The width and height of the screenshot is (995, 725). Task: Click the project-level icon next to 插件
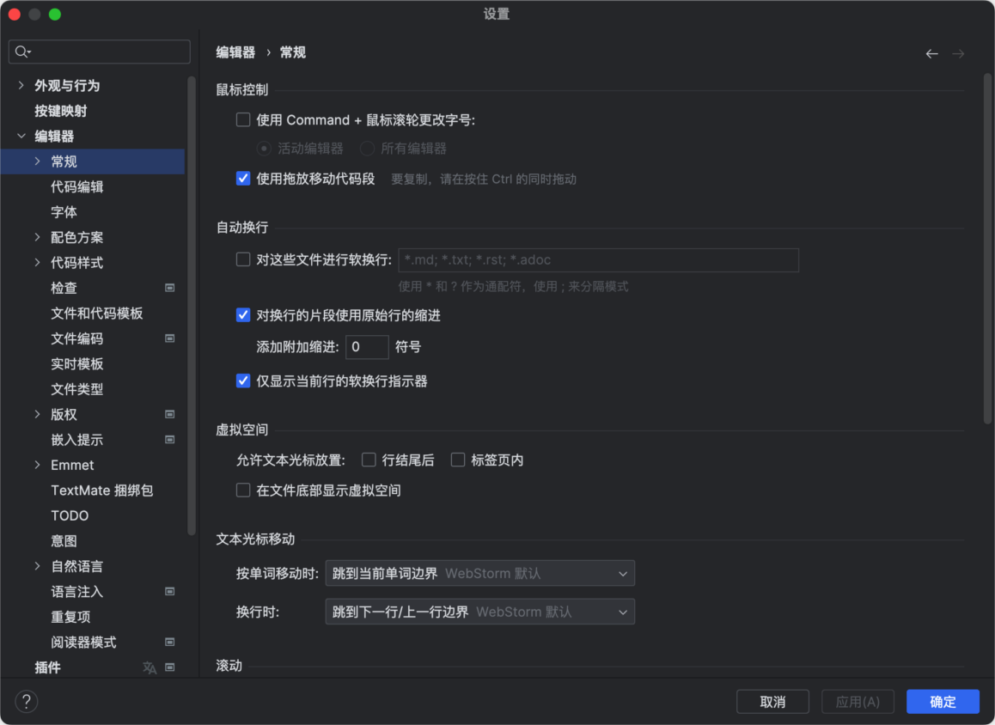pos(169,667)
